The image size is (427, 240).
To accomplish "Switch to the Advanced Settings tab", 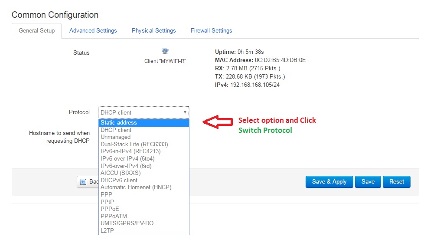I will tap(93, 30).
